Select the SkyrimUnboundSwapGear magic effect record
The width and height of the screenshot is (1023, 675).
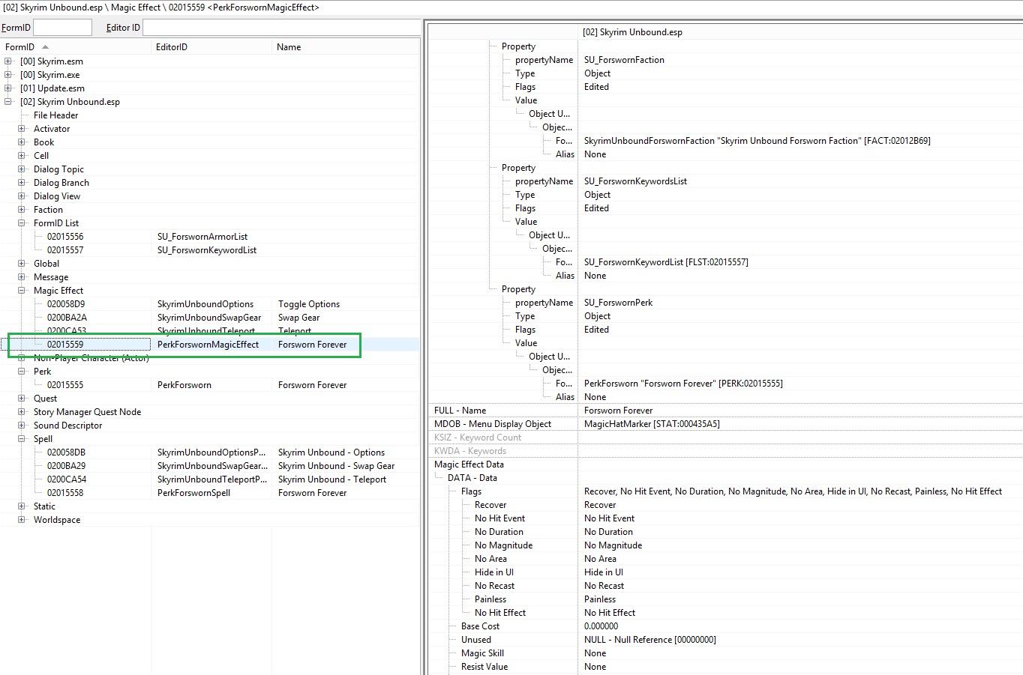pyautogui.click(x=209, y=318)
